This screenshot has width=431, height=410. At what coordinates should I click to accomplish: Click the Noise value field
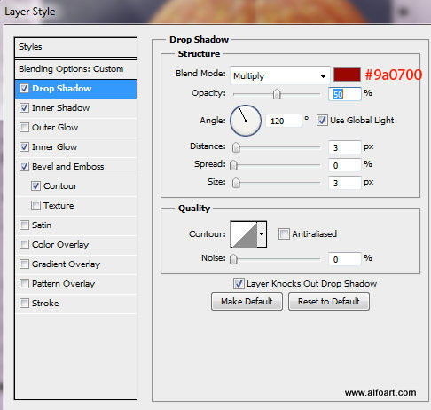click(345, 259)
